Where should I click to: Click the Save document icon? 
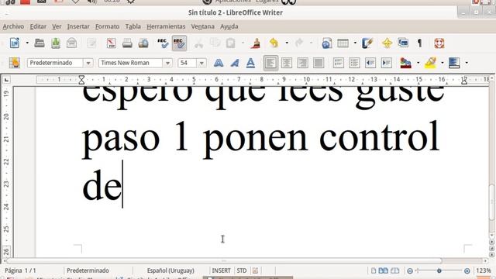coord(56,43)
